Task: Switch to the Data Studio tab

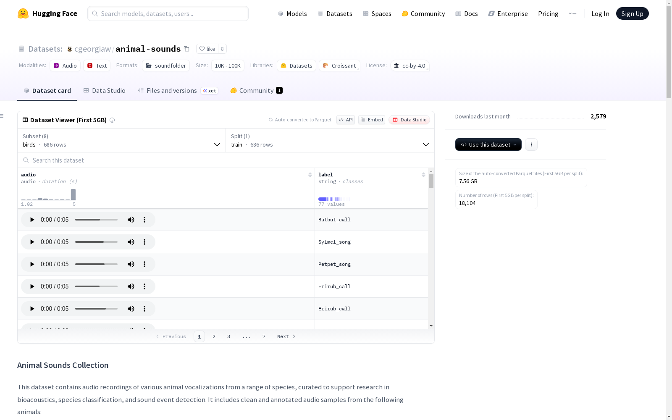Action: (x=105, y=91)
